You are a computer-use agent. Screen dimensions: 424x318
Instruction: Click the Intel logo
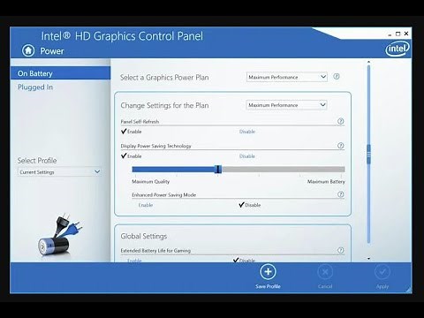coord(397,49)
